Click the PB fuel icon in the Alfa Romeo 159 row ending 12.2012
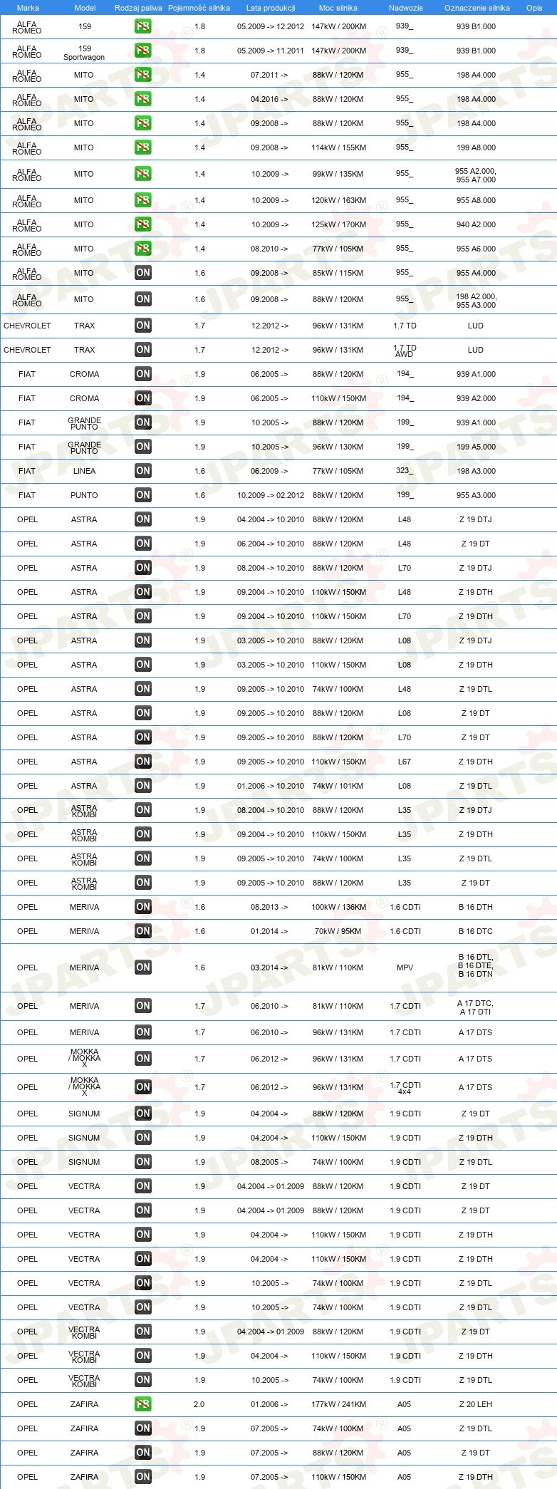 click(142, 26)
